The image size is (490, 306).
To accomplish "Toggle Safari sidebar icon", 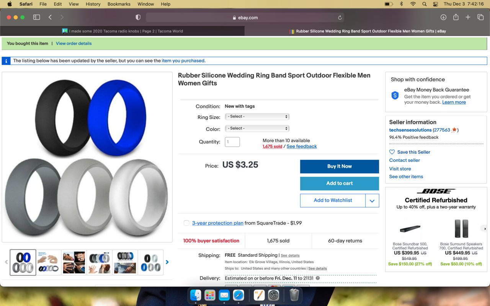I will click(x=36, y=17).
